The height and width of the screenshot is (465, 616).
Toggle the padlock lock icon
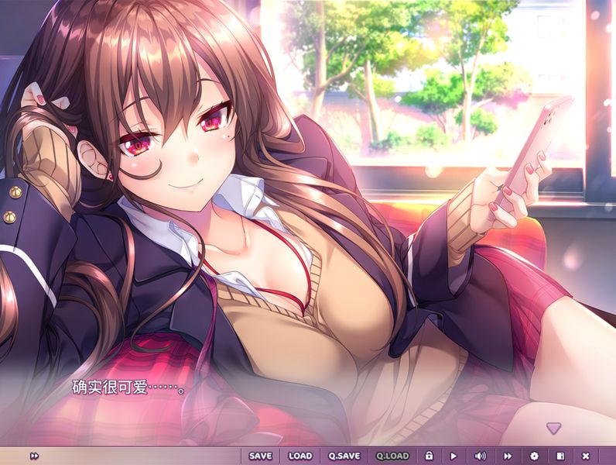coord(429,456)
